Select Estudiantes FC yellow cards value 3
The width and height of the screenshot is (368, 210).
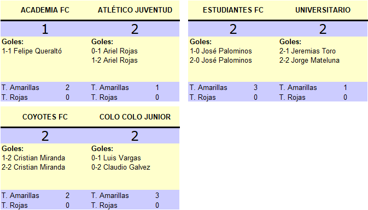point(255,88)
